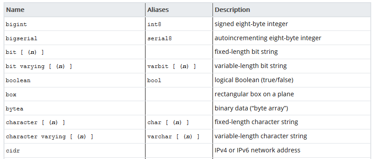Click the Aliases column header
This screenshot has height=159, width=373.
tap(158, 10)
